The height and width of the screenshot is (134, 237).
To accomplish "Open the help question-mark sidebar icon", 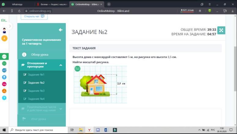I will point(4,98).
